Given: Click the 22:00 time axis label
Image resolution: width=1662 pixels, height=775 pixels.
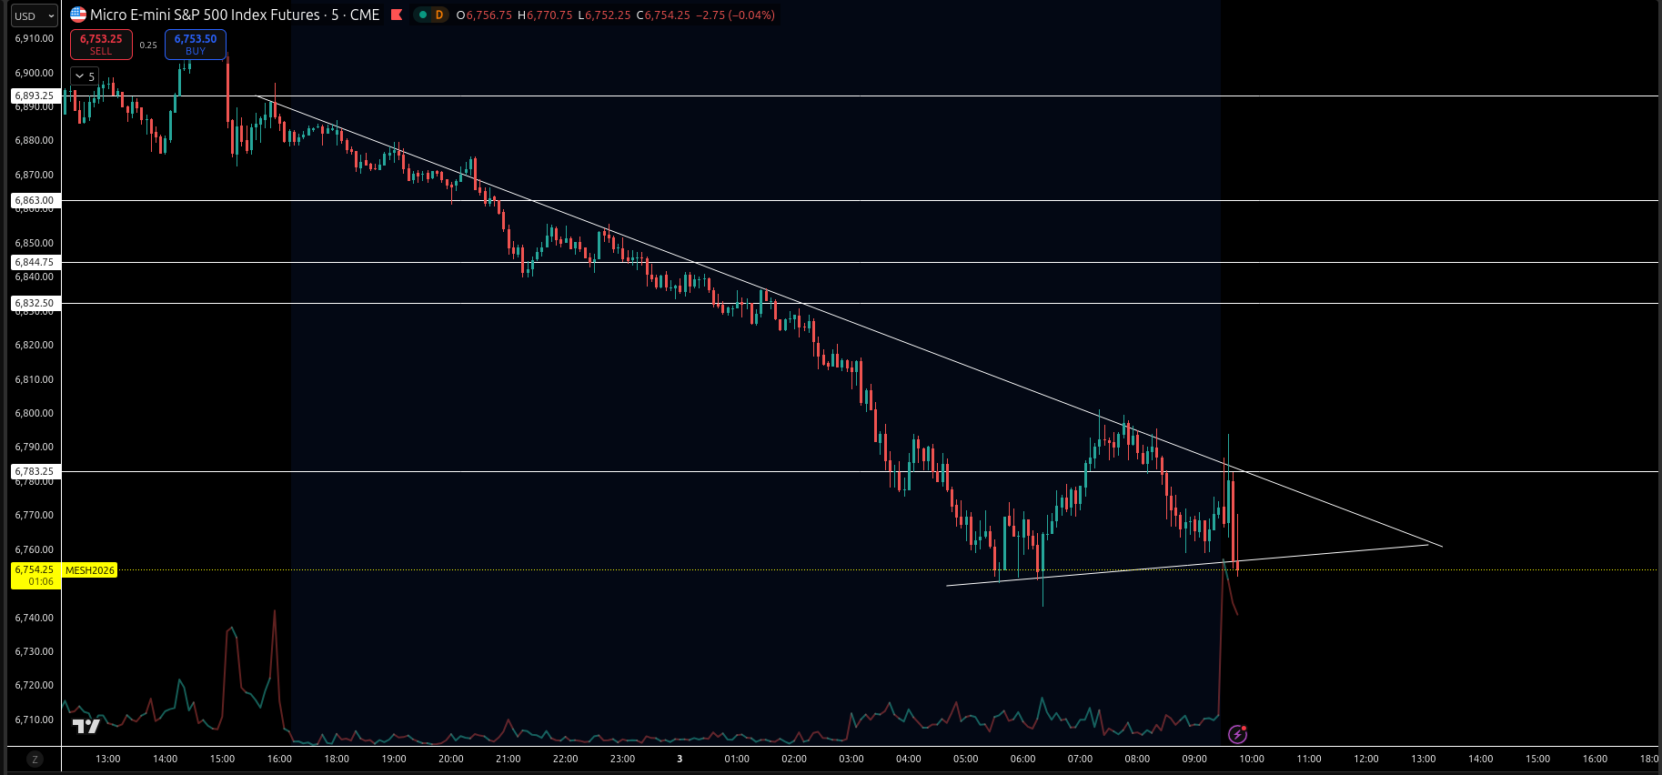Looking at the screenshot, I should (566, 759).
